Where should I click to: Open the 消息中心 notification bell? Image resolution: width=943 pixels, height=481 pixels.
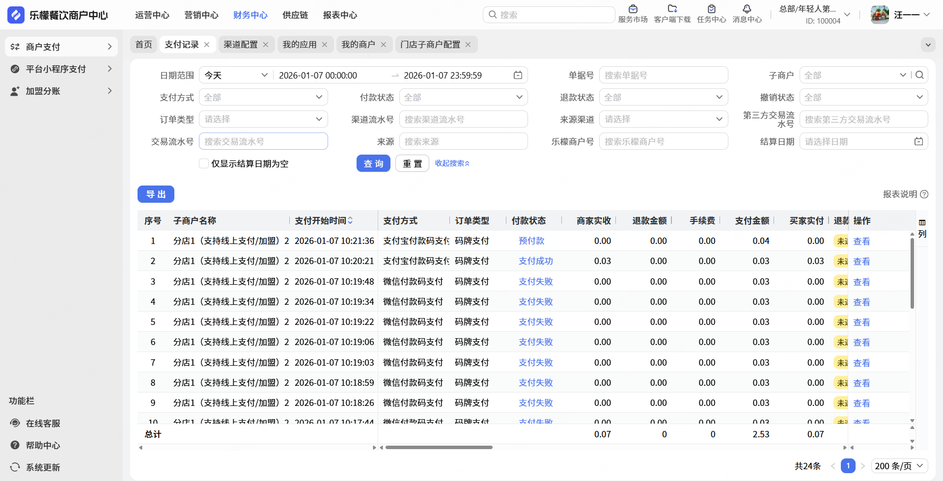click(x=747, y=9)
